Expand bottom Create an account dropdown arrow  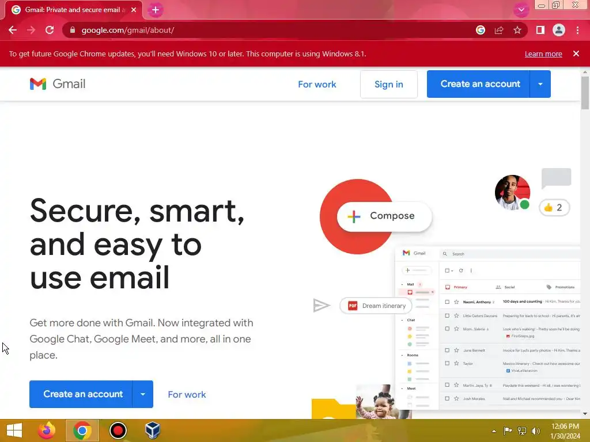click(x=143, y=394)
